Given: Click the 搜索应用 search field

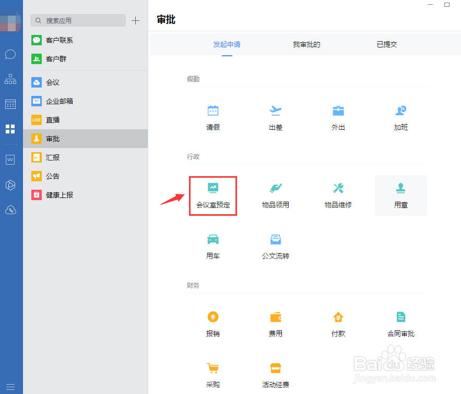Looking at the screenshot, I should click(x=77, y=20).
